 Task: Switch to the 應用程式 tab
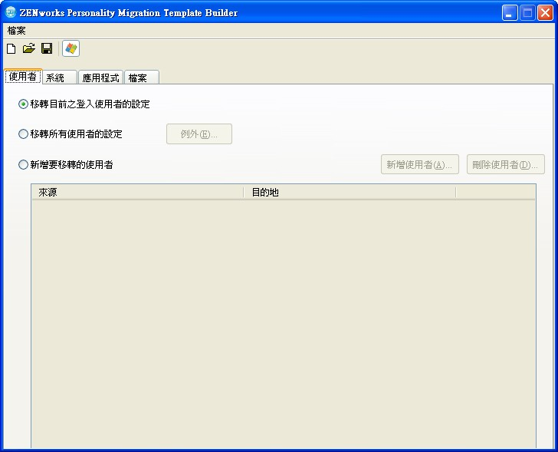tap(100, 78)
